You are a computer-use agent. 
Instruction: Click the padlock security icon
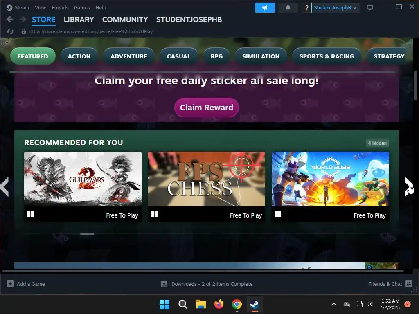[23, 31]
